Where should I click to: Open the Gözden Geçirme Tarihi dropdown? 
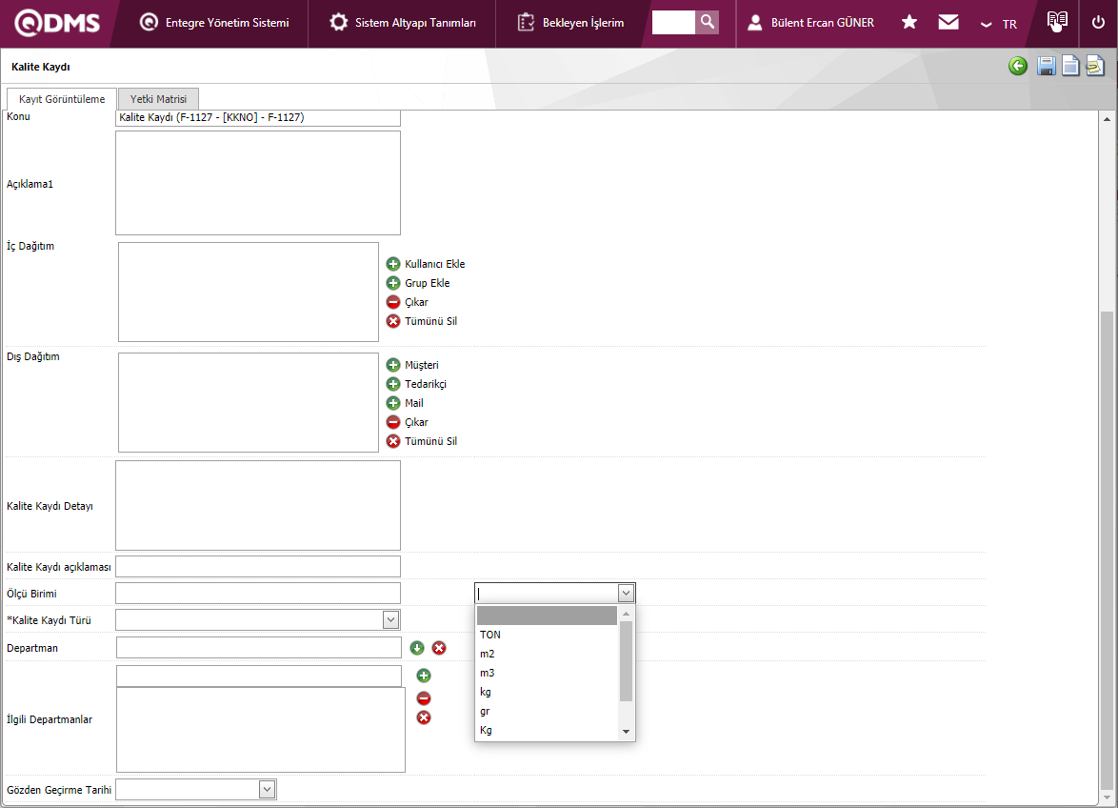tap(268, 789)
